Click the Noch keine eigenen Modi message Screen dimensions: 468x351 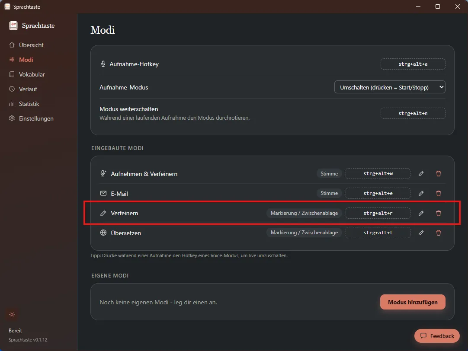[158, 303]
